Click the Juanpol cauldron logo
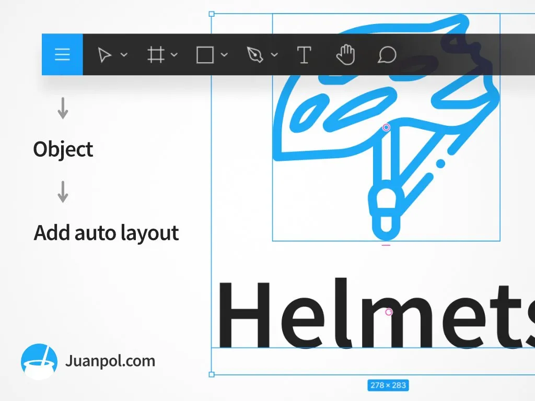This screenshot has height=401, width=535. 39,361
